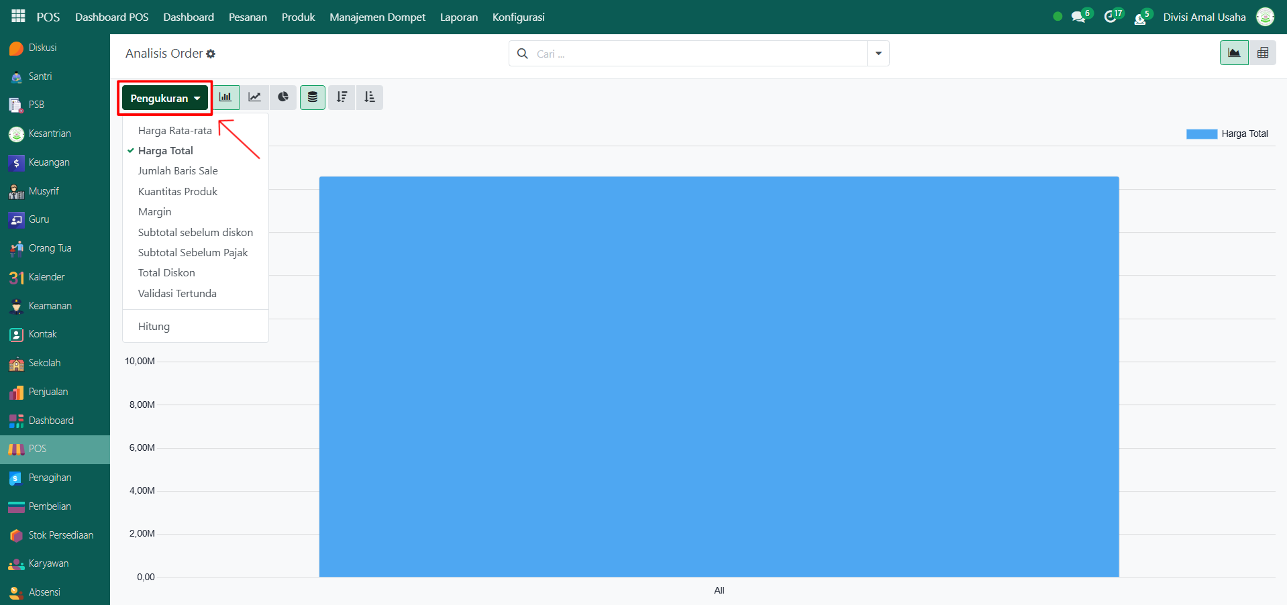
Task: Sort chart in descending order
Action: tap(342, 97)
